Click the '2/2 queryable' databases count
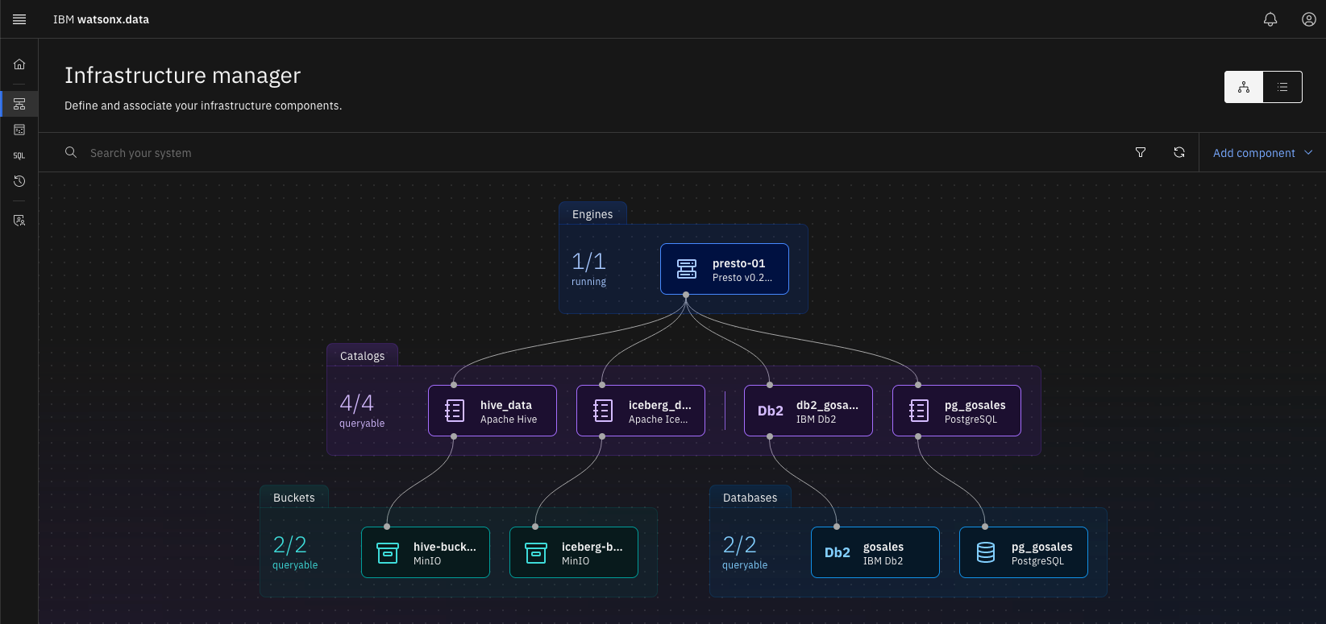Image resolution: width=1326 pixels, height=624 pixels. coord(745,552)
